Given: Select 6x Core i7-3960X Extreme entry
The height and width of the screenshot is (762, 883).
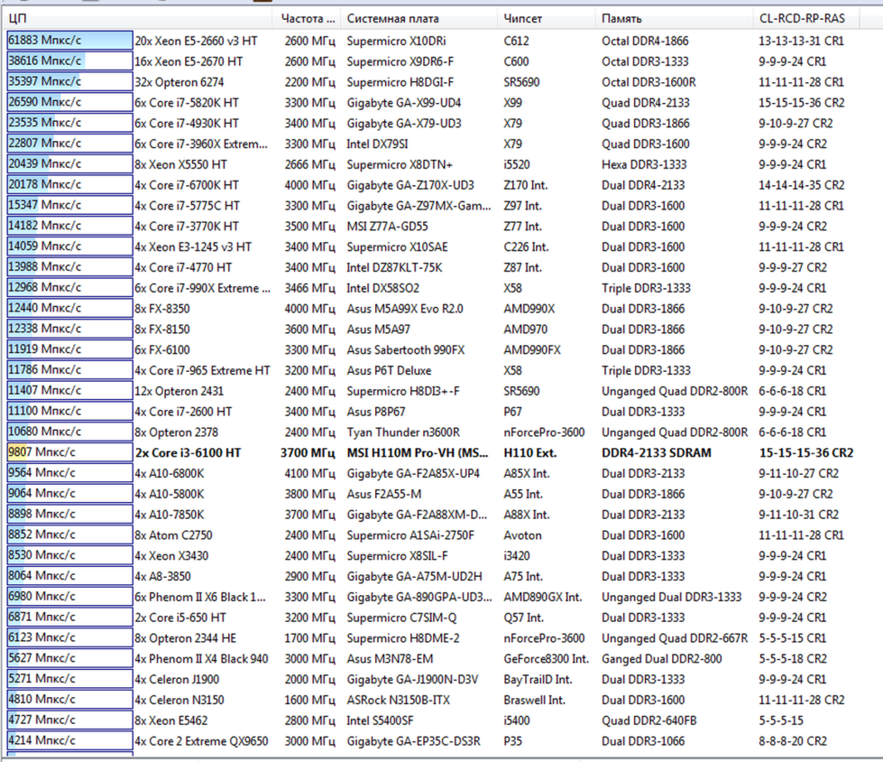Looking at the screenshot, I should tap(200, 144).
